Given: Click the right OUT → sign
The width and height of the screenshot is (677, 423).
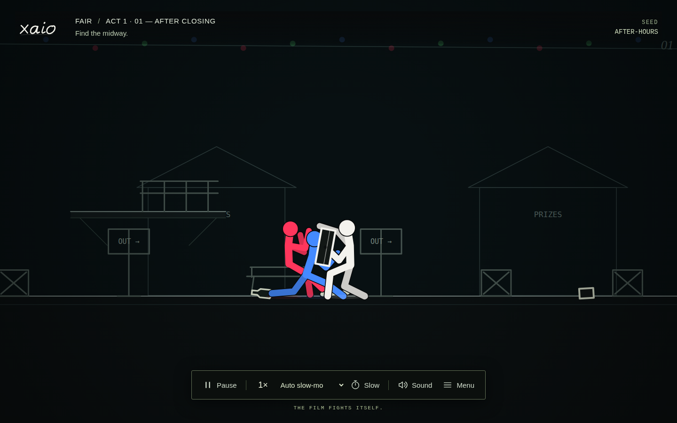Looking at the screenshot, I should 381,242.
